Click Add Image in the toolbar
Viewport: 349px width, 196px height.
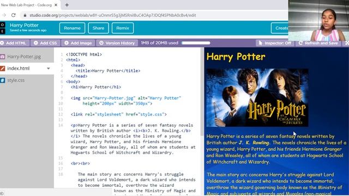(x=78, y=43)
